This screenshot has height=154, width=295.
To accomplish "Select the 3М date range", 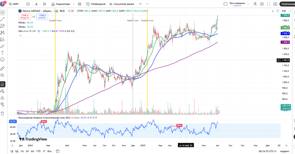I will [x=27, y=151].
